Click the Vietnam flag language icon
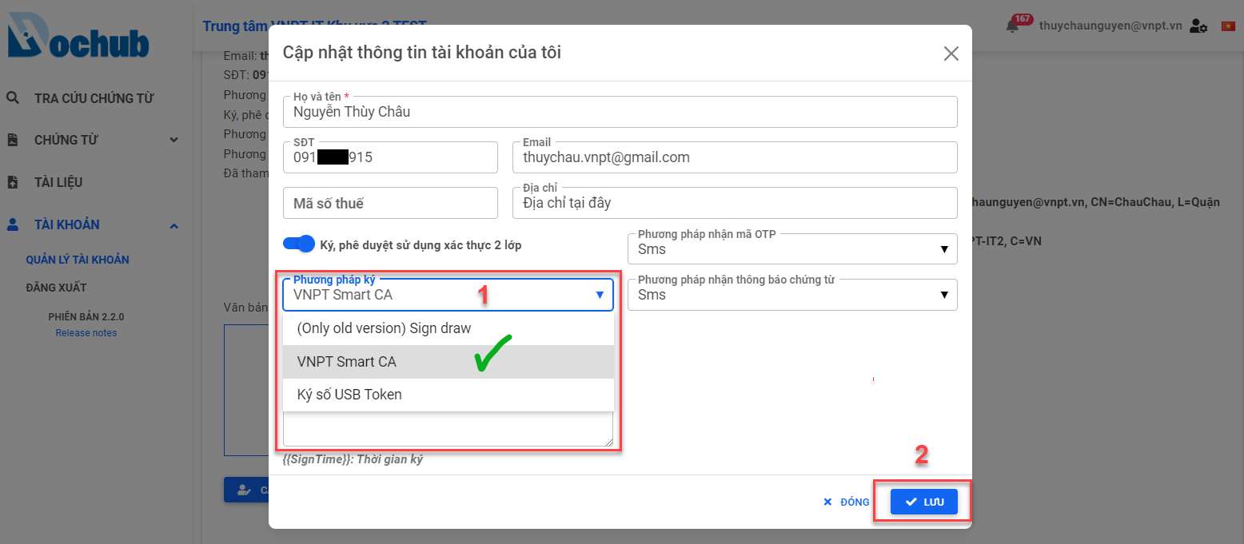This screenshot has width=1244, height=544. pyautogui.click(x=1228, y=26)
